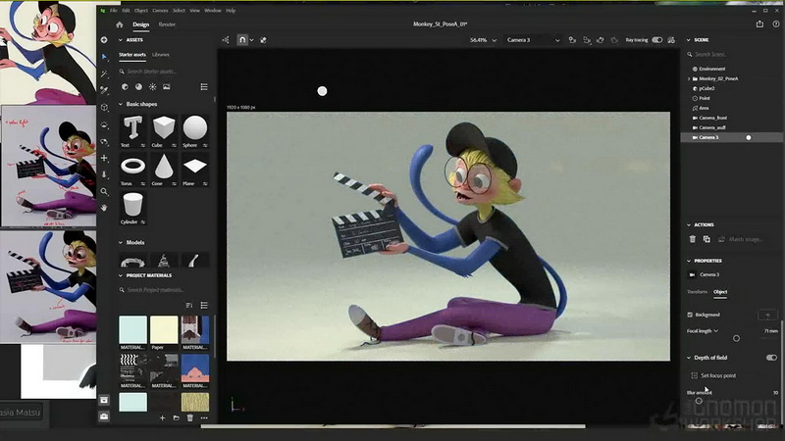Collapse the Depth of field section
This screenshot has height=441, width=785.
(689, 358)
